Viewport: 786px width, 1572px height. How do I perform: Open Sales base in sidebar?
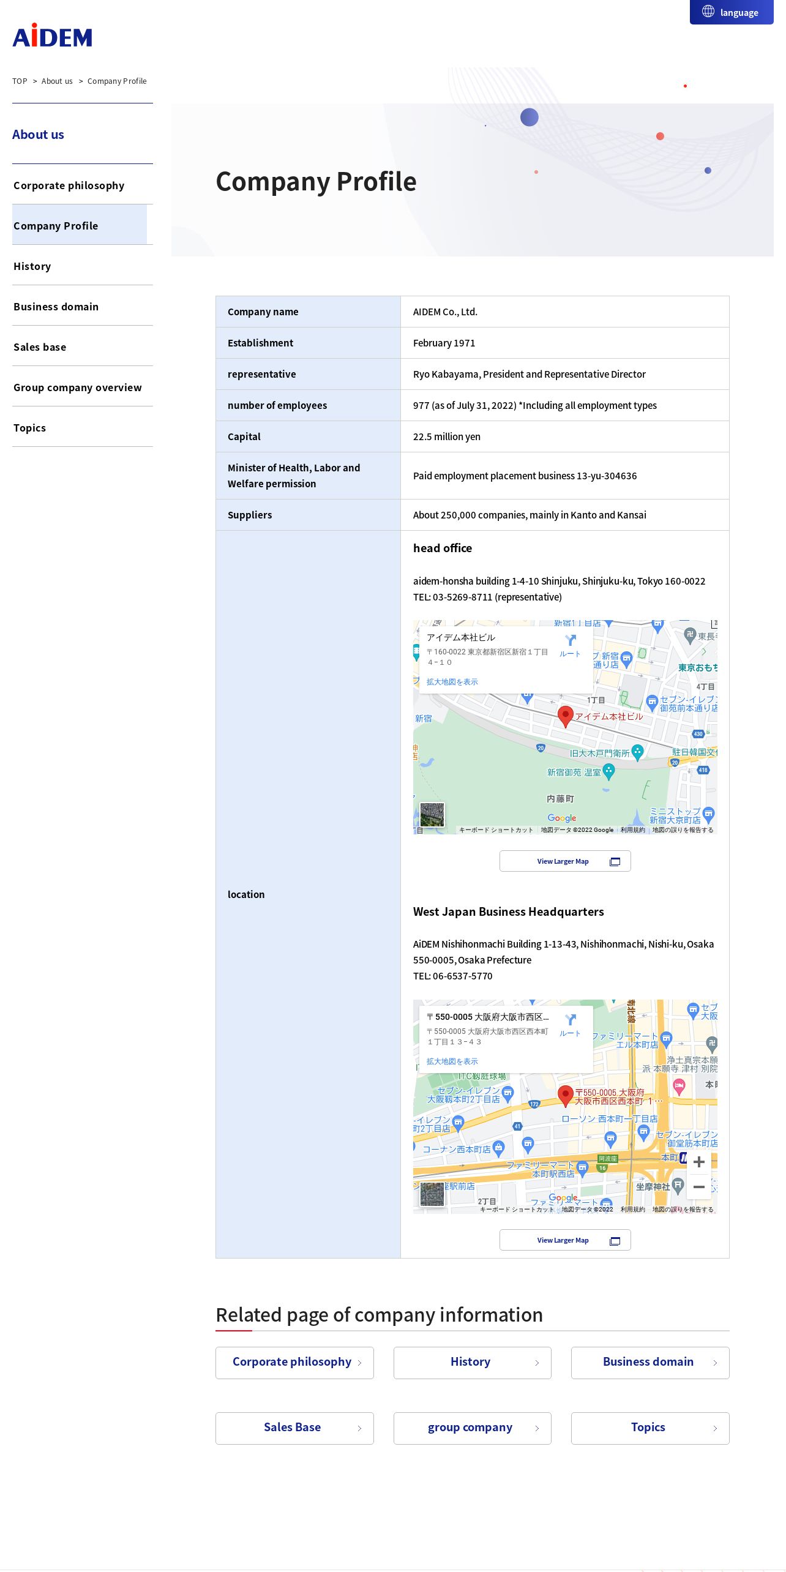pos(83,346)
